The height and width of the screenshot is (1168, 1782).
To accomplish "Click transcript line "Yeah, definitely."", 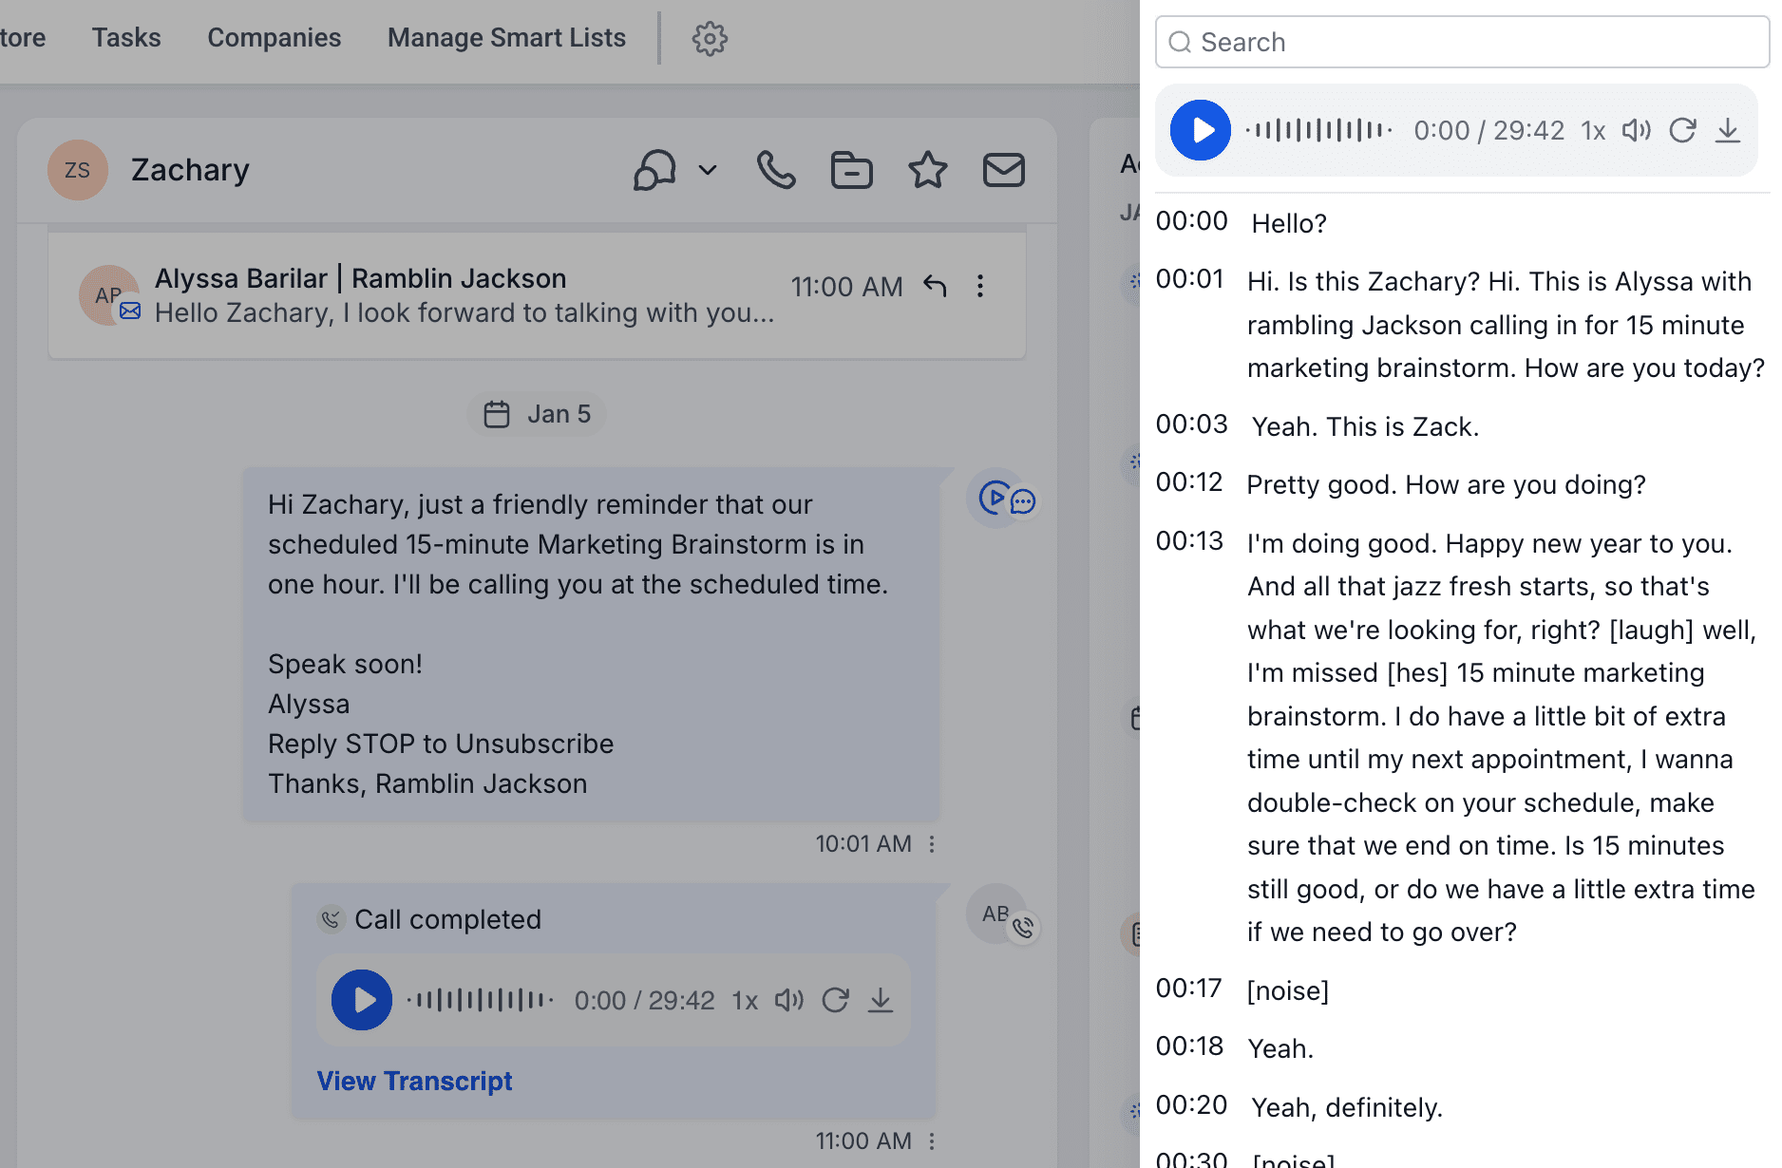I will (1347, 1108).
